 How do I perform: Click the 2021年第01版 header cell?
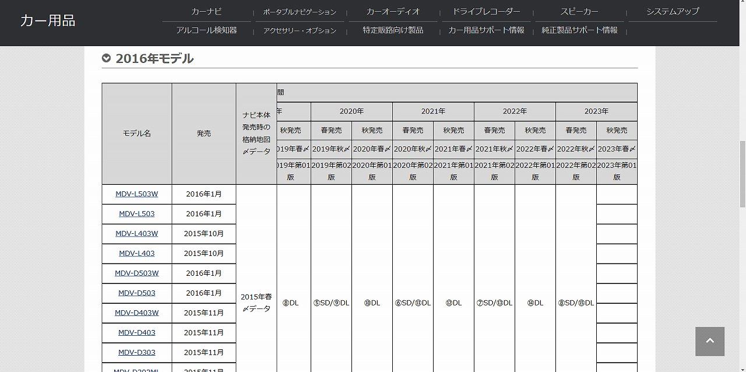tap(453, 171)
